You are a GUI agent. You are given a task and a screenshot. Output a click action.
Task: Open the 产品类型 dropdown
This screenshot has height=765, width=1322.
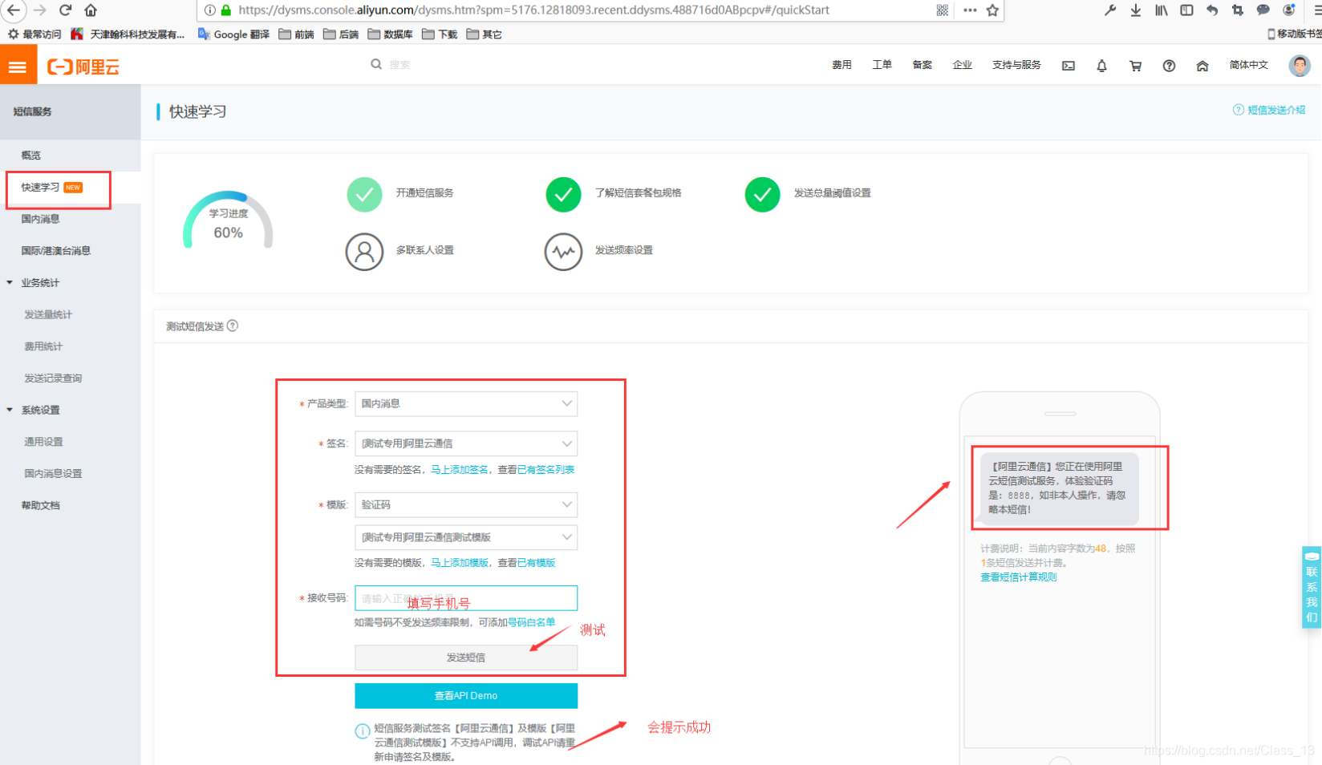(x=466, y=403)
